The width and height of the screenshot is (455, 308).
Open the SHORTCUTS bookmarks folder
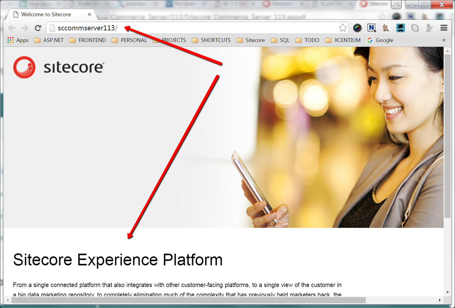(x=211, y=40)
